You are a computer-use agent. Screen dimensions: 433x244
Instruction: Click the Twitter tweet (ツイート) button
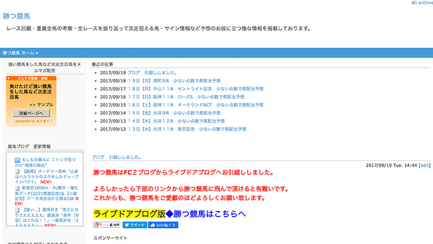click(x=135, y=225)
